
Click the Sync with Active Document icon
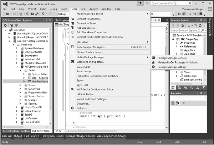(196, 26)
